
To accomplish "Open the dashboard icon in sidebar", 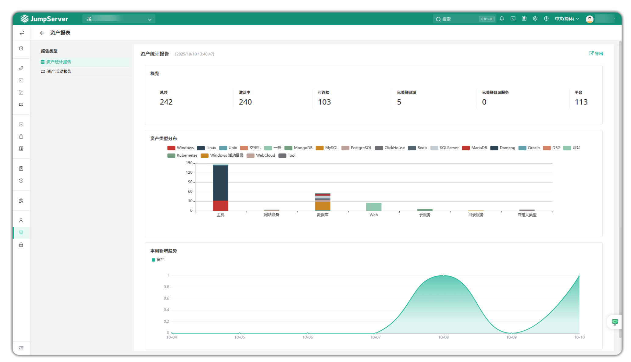I will click(21, 48).
